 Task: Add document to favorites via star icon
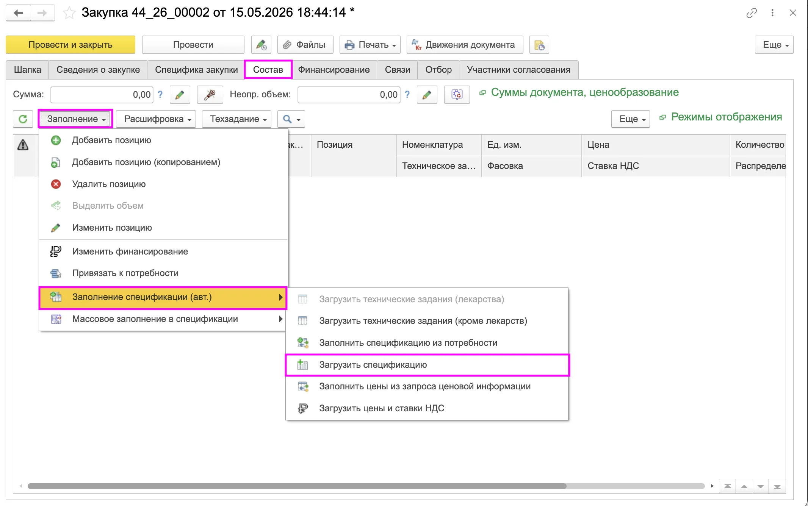69,13
